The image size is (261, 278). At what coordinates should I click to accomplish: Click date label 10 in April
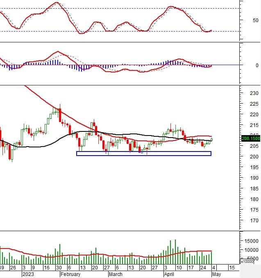pos(179,267)
